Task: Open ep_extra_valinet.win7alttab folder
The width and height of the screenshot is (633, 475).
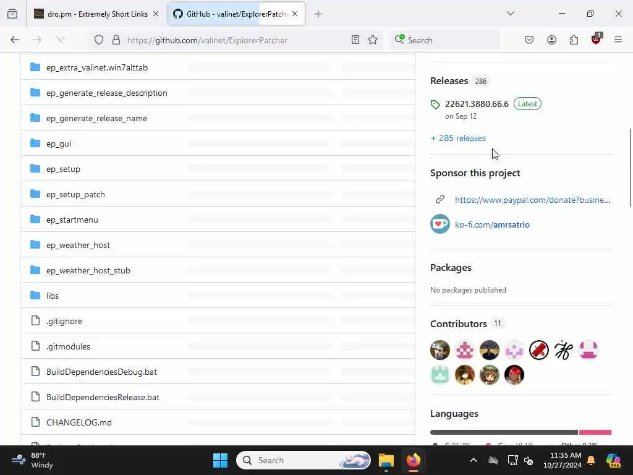Action: click(97, 68)
